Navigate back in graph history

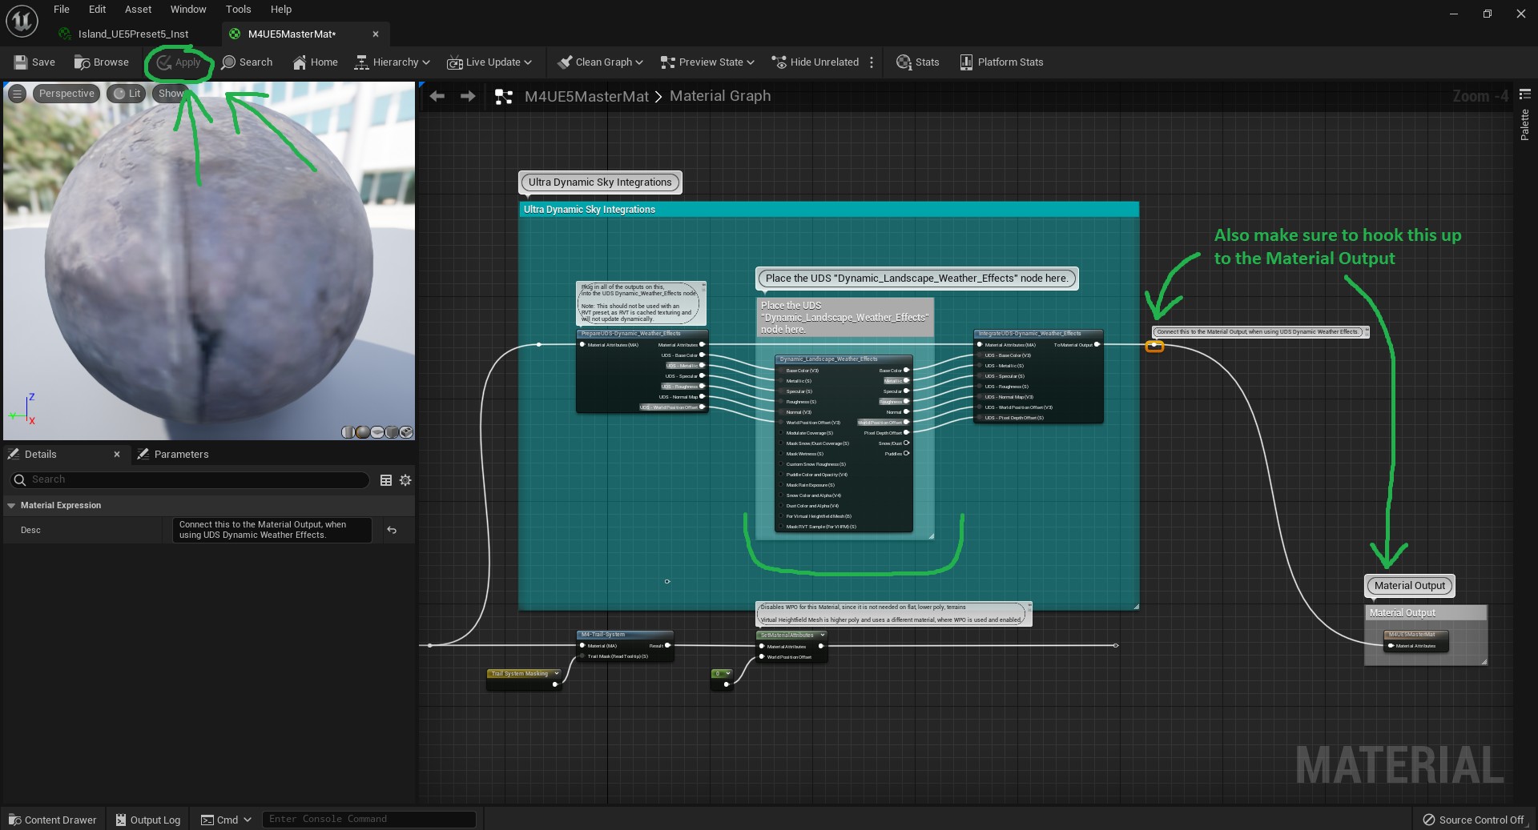[x=437, y=96]
